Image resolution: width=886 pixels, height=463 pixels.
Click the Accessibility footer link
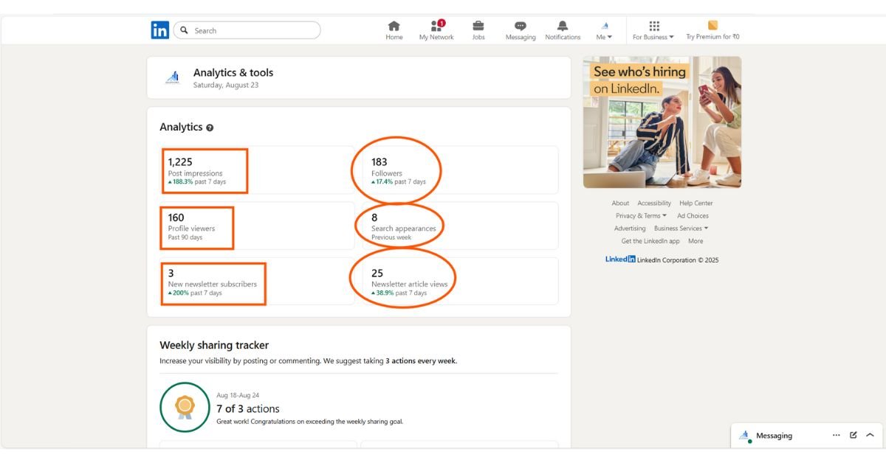[654, 203]
